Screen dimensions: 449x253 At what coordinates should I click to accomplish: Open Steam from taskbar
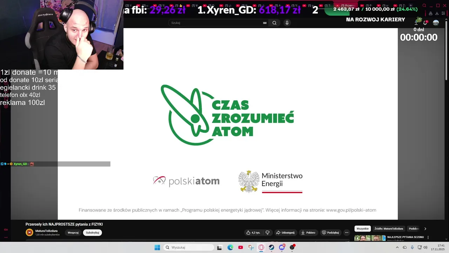pyautogui.click(x=272, y=247)
